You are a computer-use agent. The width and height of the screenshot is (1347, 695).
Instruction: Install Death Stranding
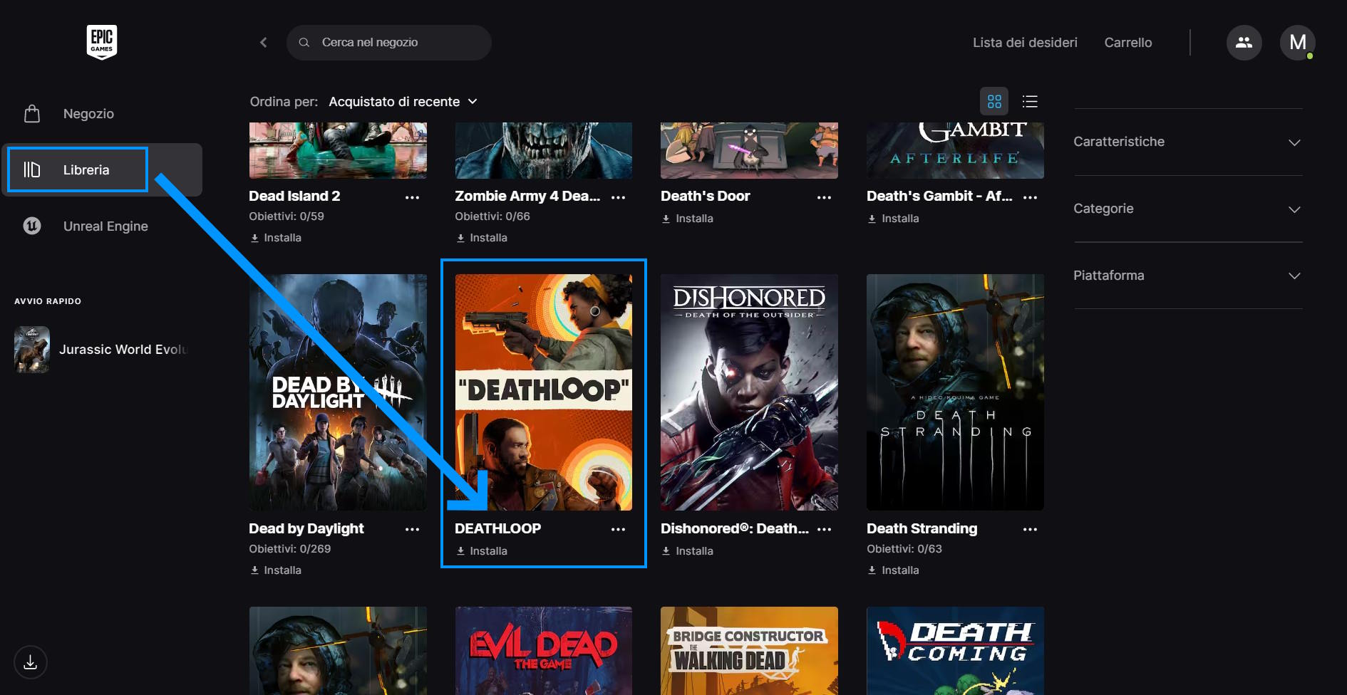(x=894, y=570)
